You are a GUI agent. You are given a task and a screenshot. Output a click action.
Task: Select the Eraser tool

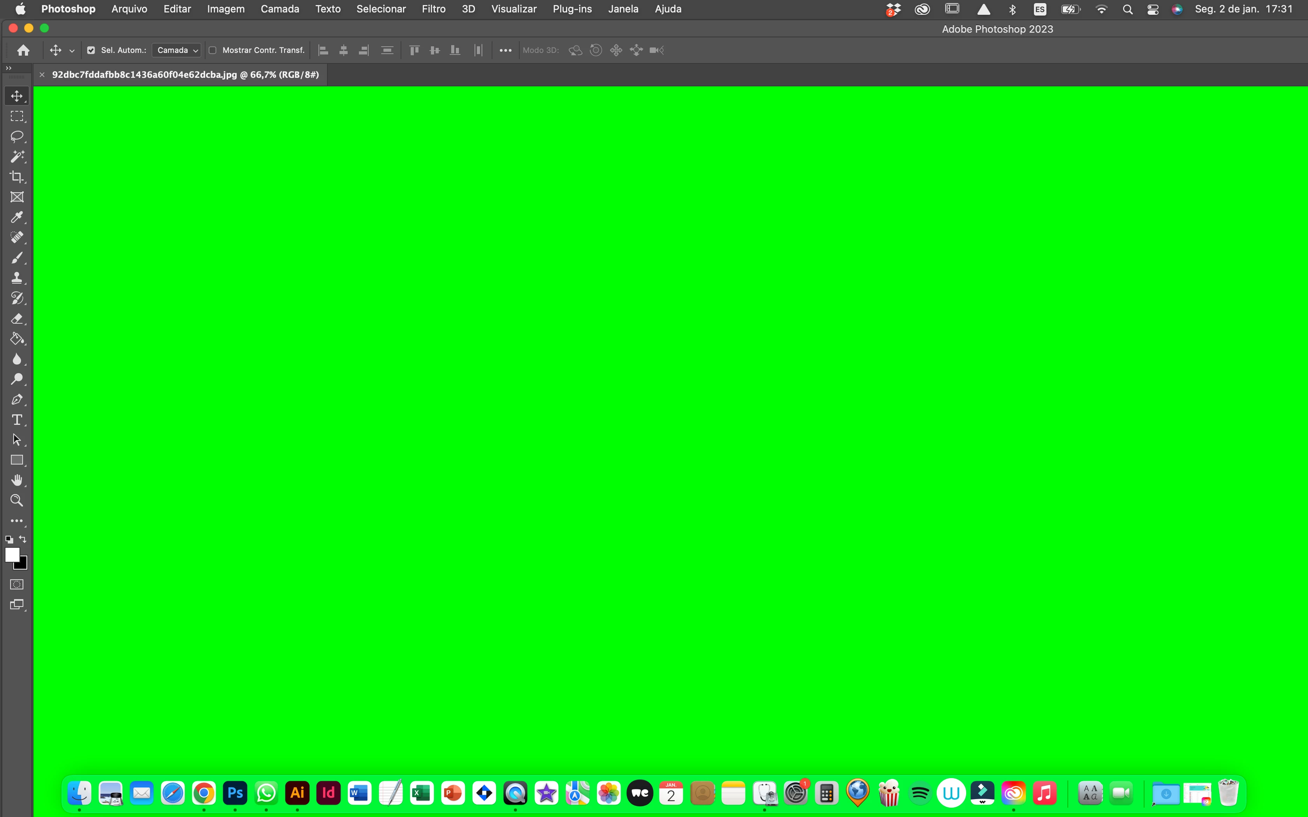coord(17,318)
